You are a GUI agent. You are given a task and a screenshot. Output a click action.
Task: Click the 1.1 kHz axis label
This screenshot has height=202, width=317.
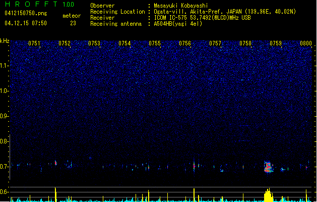click(5, 66)
